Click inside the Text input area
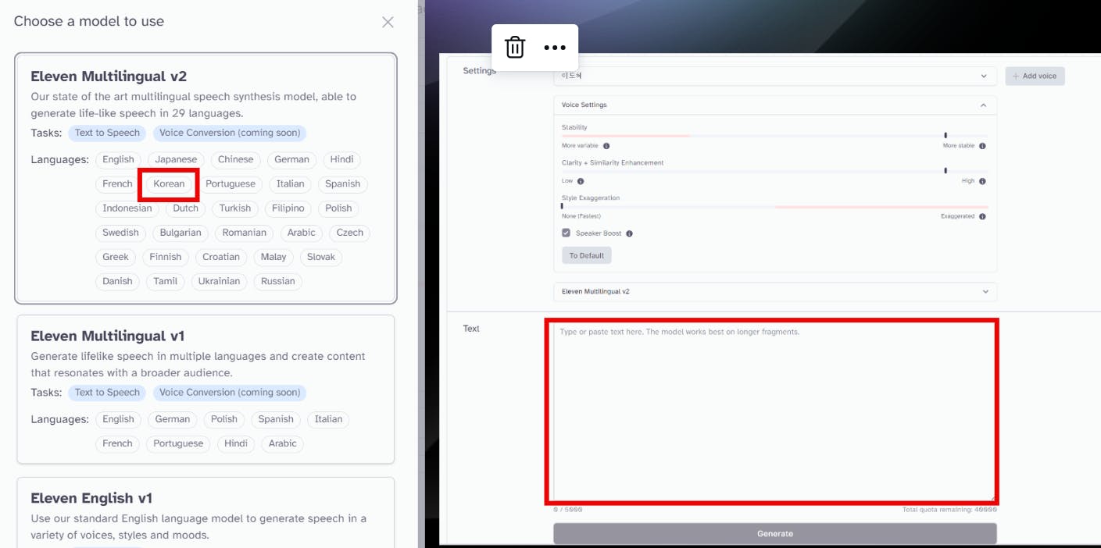Screen dimensions: 1101x548 pos(774,412)
